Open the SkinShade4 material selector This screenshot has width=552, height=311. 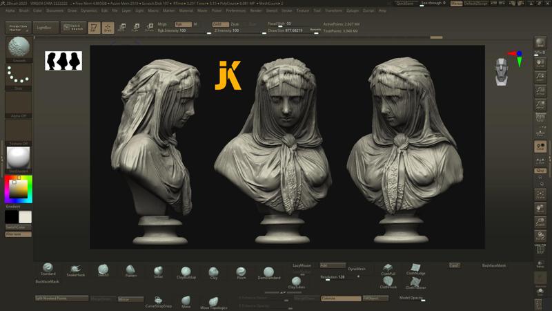(x=19, y=160)
